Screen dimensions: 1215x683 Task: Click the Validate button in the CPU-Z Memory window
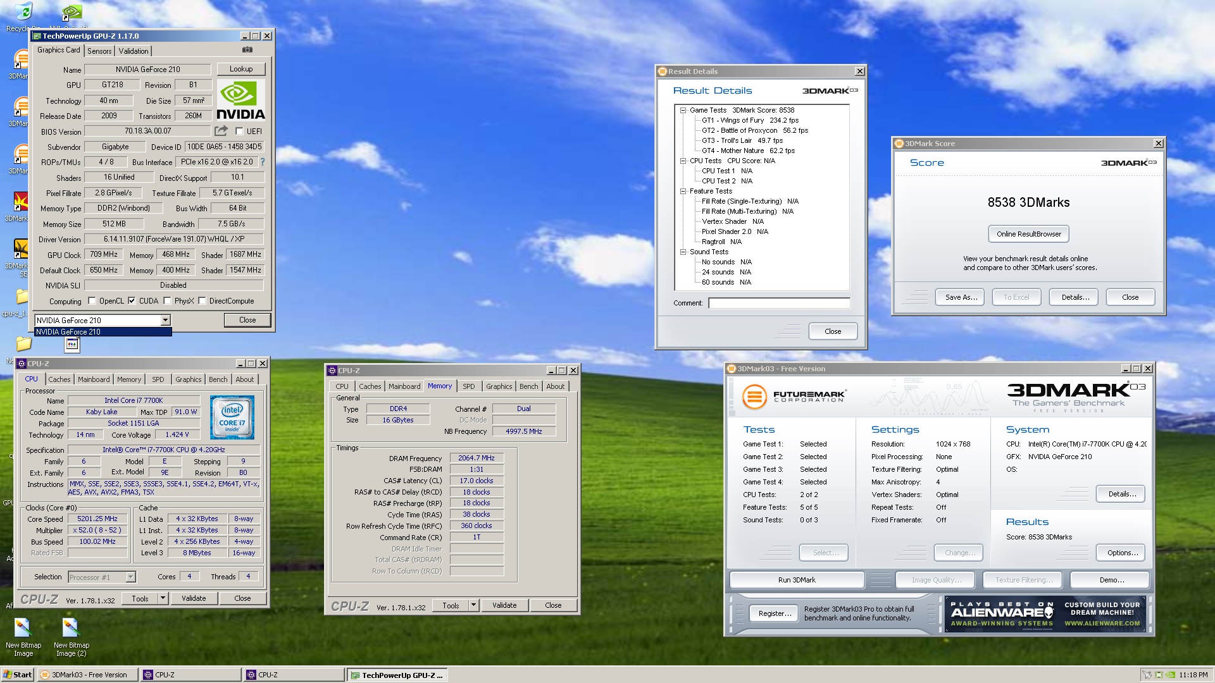click(504, 605)
